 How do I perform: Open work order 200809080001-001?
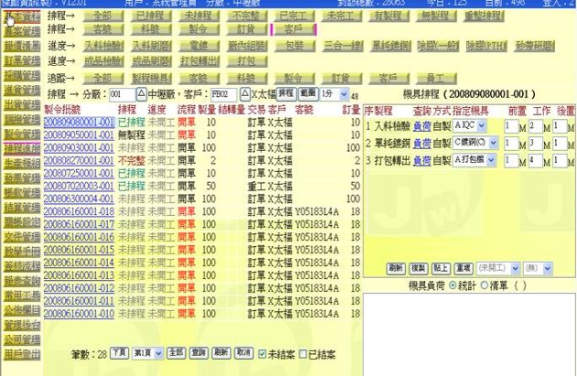click(x=79, y=122)
